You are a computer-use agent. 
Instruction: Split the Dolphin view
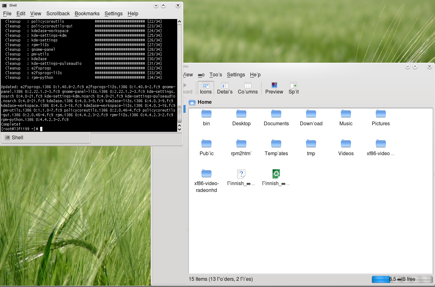[x=293, y=88]
